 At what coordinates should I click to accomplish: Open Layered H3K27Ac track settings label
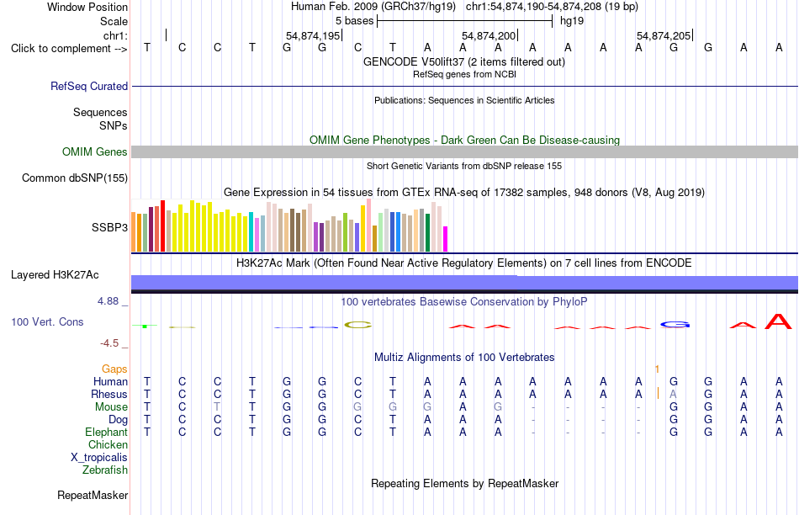click(x=55, y=275)
